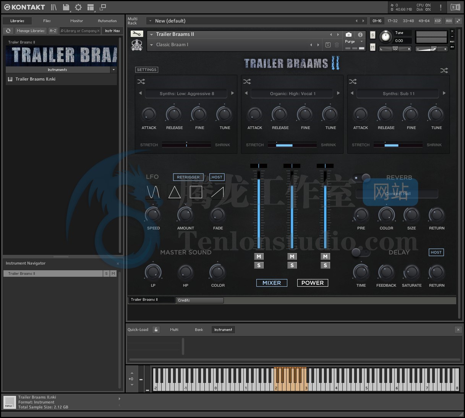
Task: Shift keyboard octave down arrow
Action: click(132, 385)
